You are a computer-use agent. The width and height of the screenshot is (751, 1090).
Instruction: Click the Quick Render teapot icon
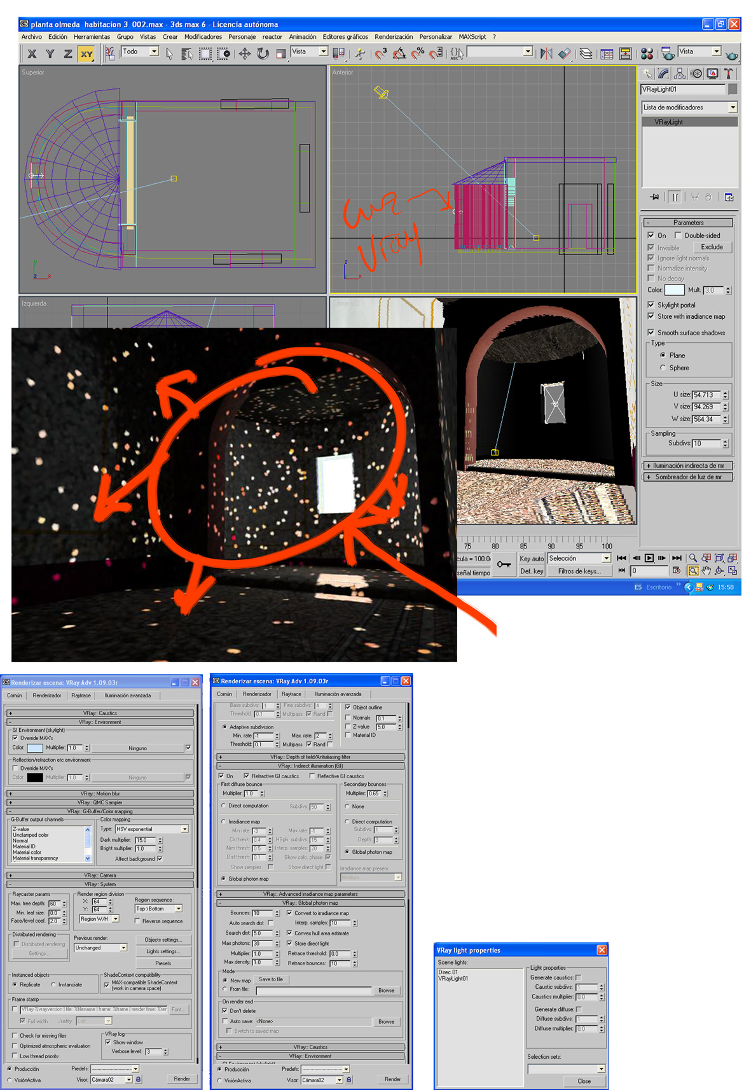[x=732, y=55]
